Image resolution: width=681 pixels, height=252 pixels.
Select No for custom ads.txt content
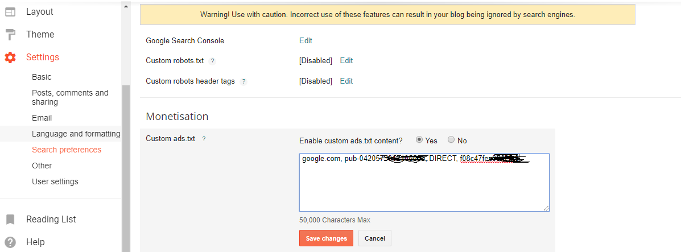point(451,140)
